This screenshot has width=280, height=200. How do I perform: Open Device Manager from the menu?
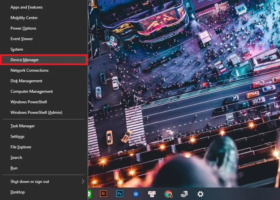[24, 60]
